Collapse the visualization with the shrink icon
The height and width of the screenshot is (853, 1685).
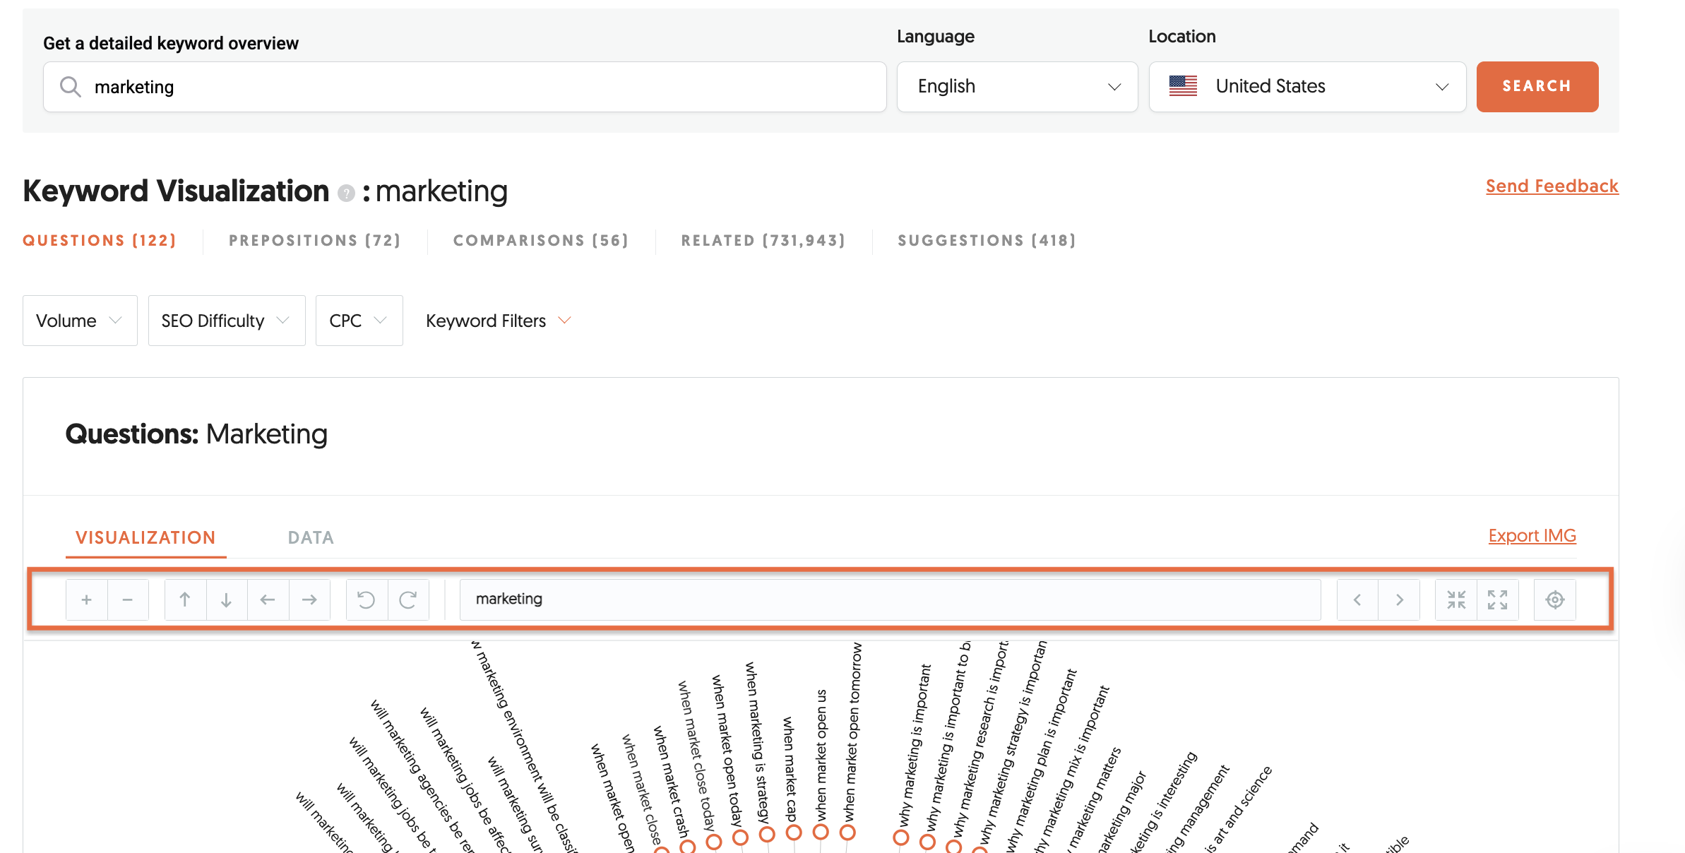click(1455, 599)
